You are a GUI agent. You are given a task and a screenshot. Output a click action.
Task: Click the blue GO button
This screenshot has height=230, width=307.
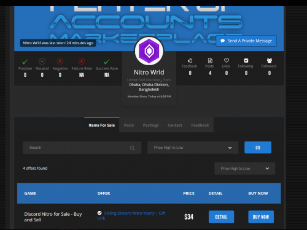(x=258, y=148)
